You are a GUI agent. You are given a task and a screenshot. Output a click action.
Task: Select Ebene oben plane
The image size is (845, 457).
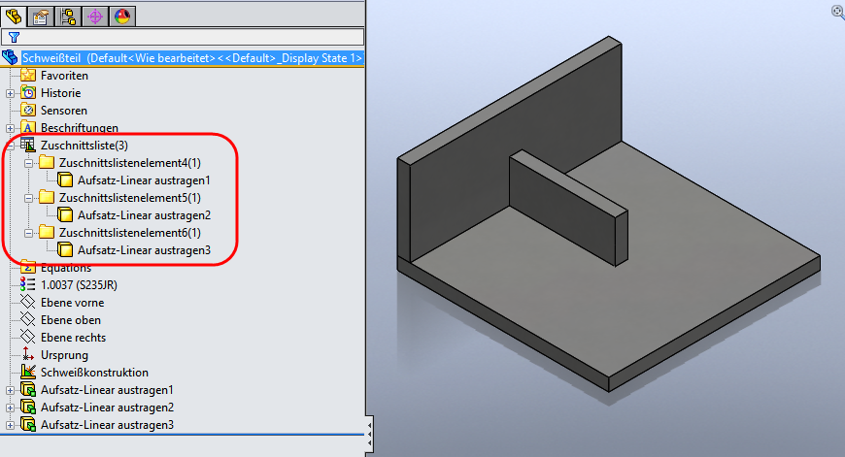pyautogui.click(x=71, y=320)
